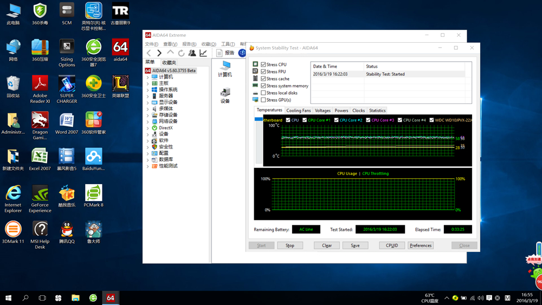Click the Preferences button

pos(421,245)
